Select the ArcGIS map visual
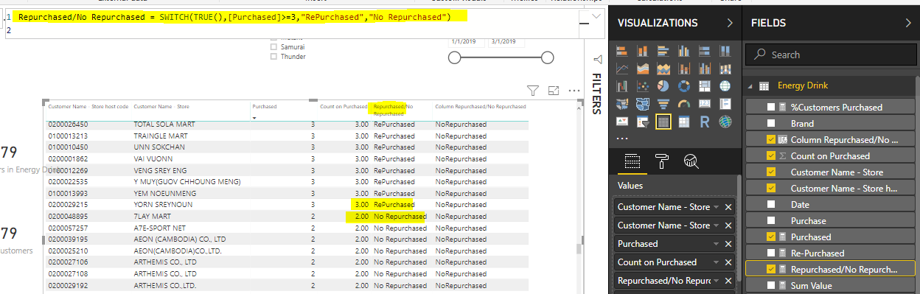 pos(725,122)
